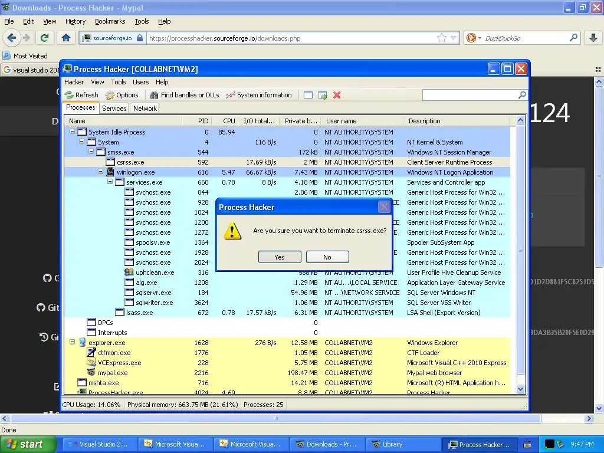Sort by the Description column header

[457, 121]
